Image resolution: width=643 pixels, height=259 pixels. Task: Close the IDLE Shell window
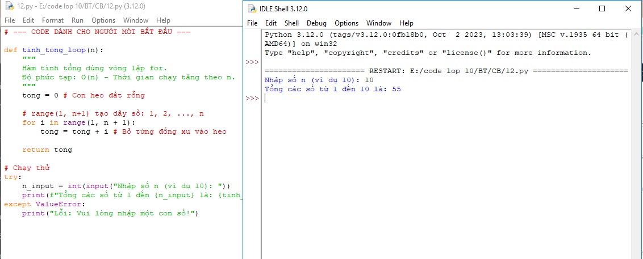tap(628, 9)
